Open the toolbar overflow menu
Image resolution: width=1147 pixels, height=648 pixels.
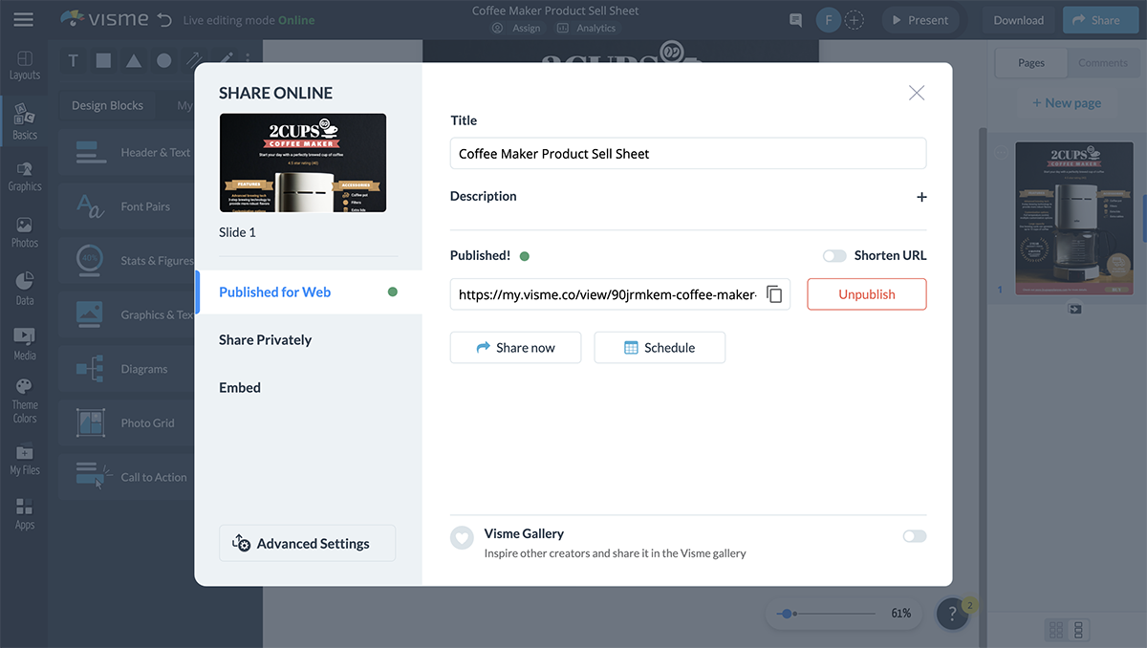[x=249, y=59]
